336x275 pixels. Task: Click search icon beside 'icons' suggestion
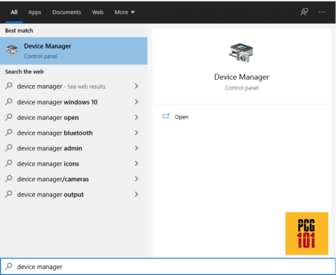[x=9, y=163]
